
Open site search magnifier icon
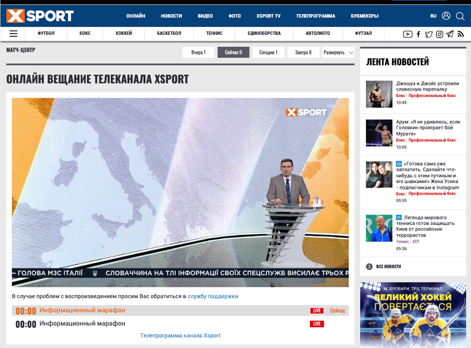click(460, 16)
